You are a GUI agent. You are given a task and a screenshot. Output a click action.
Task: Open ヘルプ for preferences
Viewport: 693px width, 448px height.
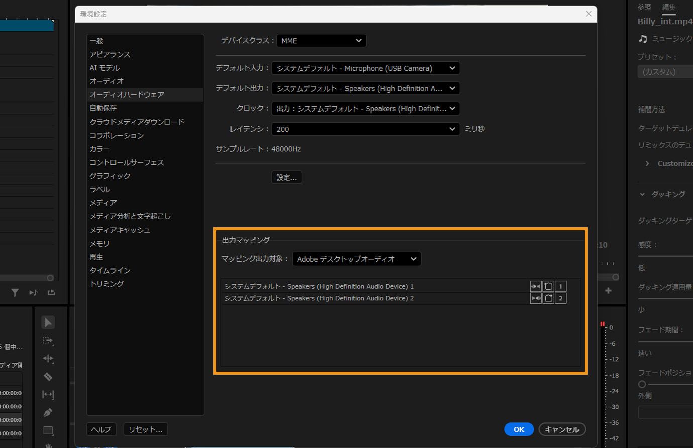[x=101, y=429]
